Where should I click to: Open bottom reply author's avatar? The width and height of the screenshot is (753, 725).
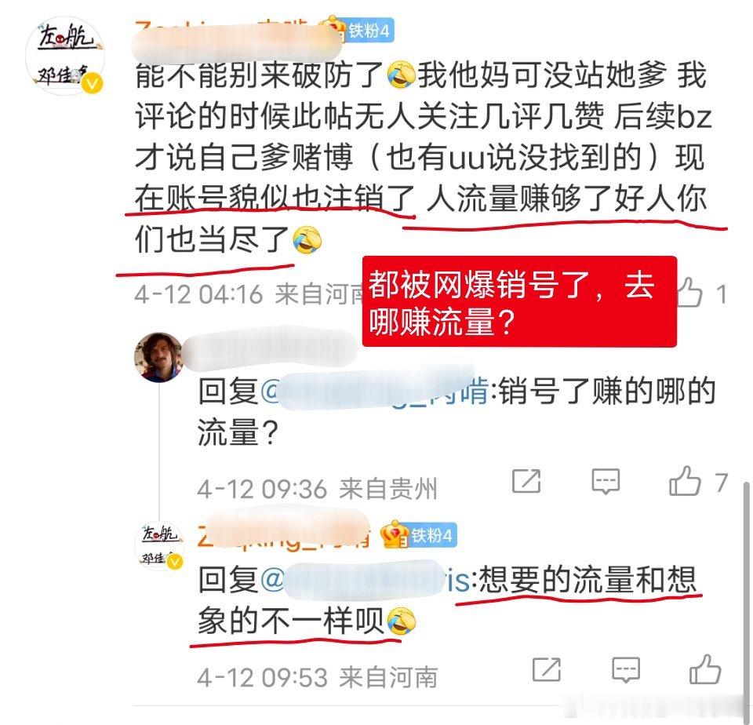tap(159, 546)
